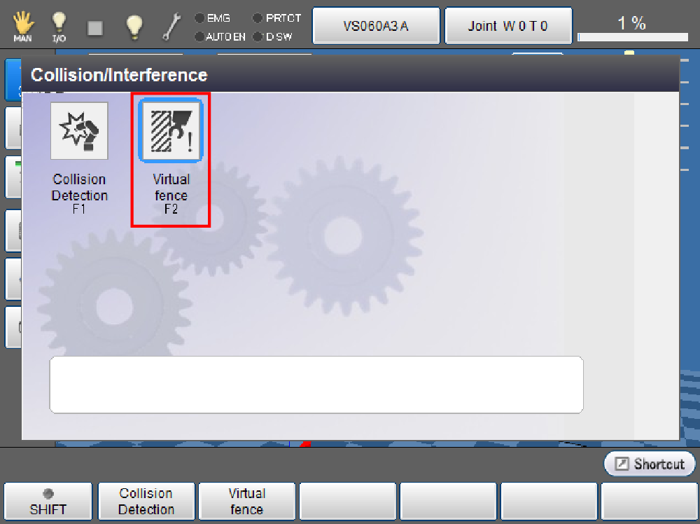
Task: Click the gray stop square icon
Action: click(95, 28)
